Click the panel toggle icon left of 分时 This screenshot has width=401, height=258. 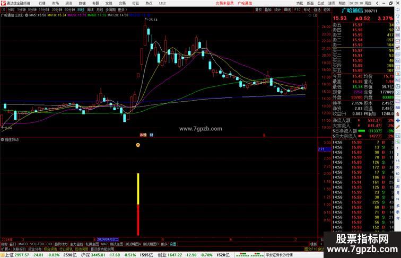pos(3,10)
